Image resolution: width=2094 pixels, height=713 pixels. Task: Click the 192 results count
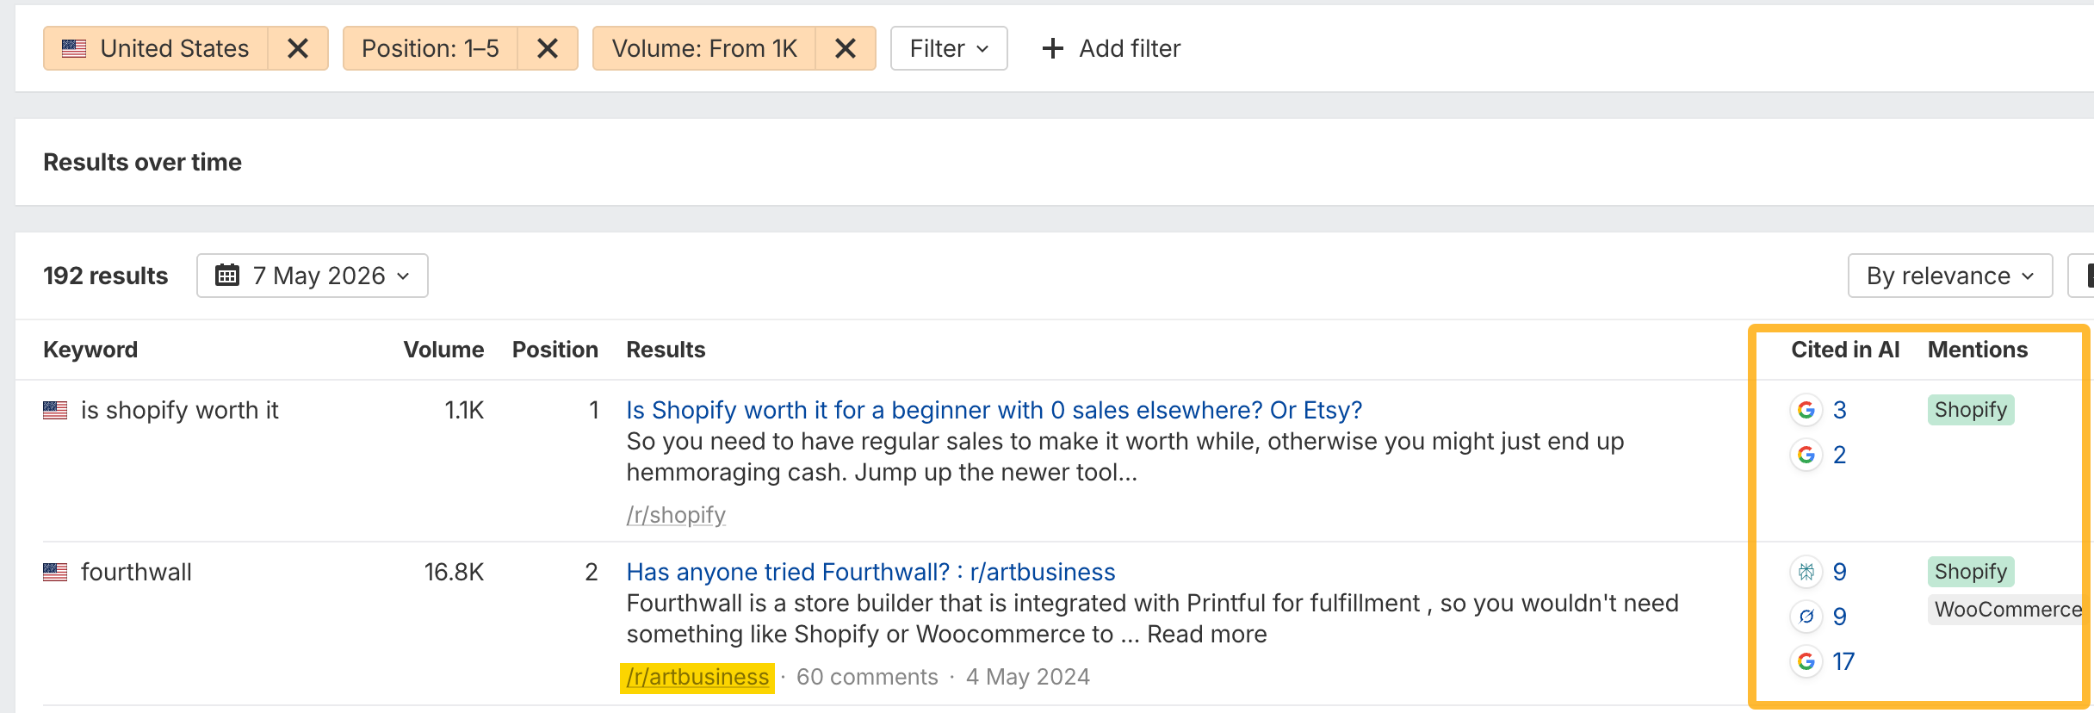pyautogui.click(x=106, y=276)
